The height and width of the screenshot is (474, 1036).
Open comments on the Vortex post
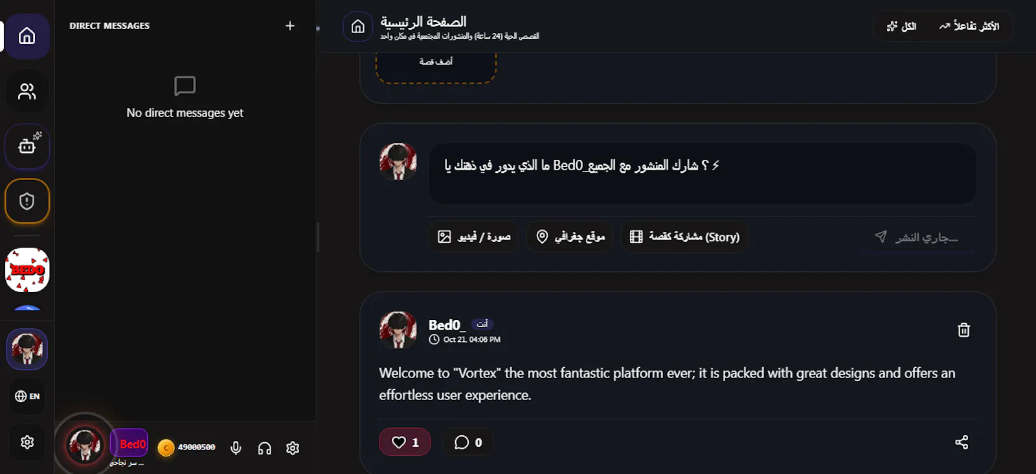click(468, 442)
